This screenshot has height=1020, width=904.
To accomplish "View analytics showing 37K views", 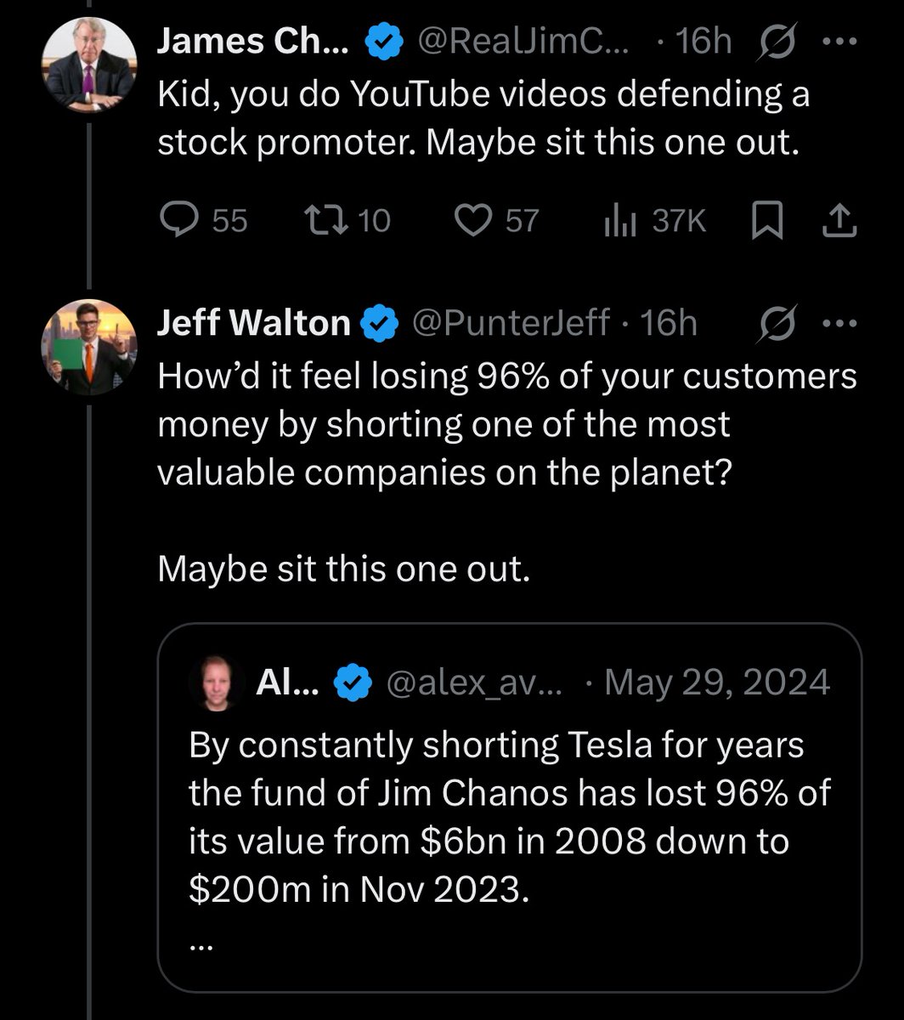I will 653,221.
